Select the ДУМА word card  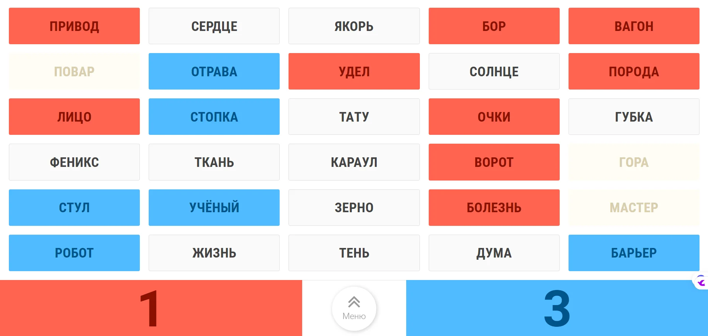494,253
